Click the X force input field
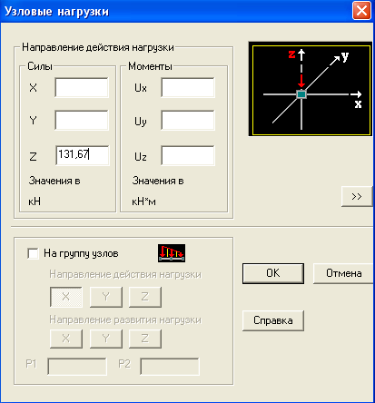375x403 pixels. coord(82,88)
